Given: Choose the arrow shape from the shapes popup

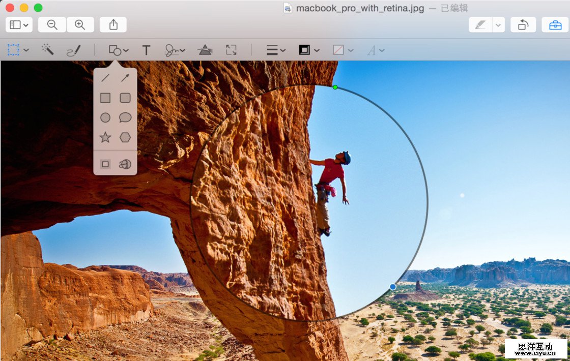Looking at the screenshot, I should point(125,78).
